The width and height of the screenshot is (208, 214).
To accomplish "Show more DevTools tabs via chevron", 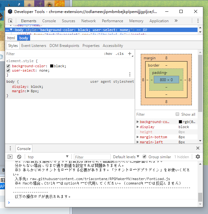I will [x=176, y=21].
